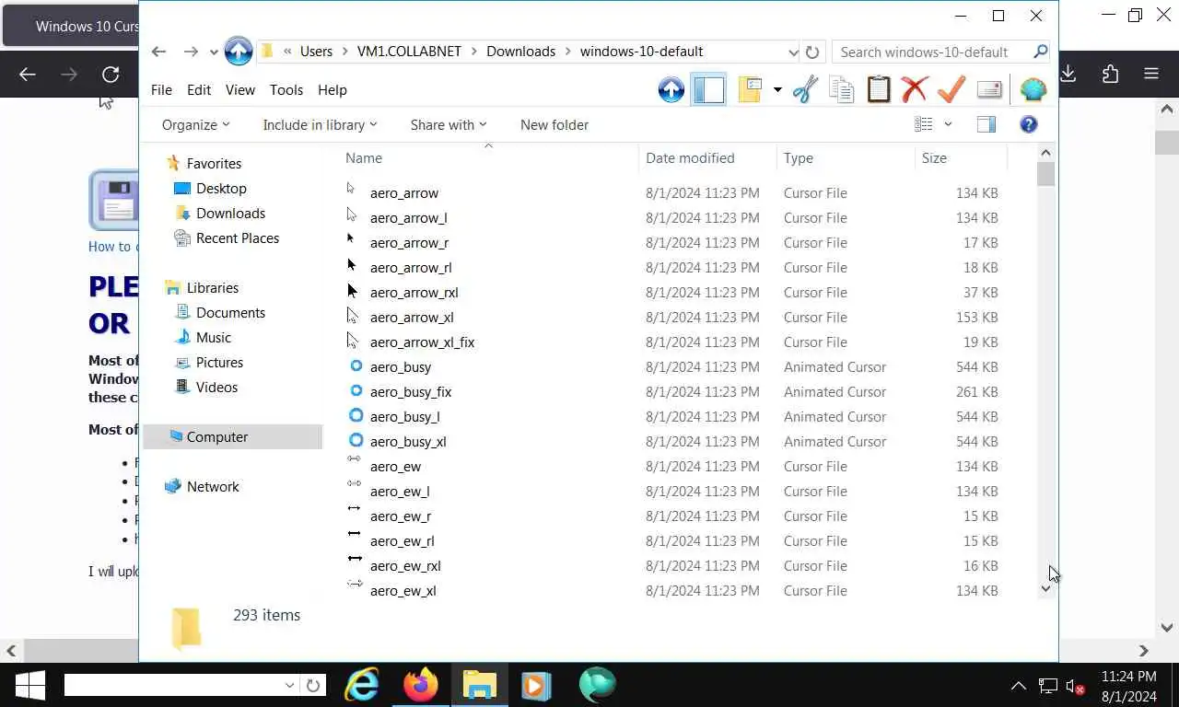The image size is (1179, 707).
Task: Sort by the Size column header
Action: (962, 158)
